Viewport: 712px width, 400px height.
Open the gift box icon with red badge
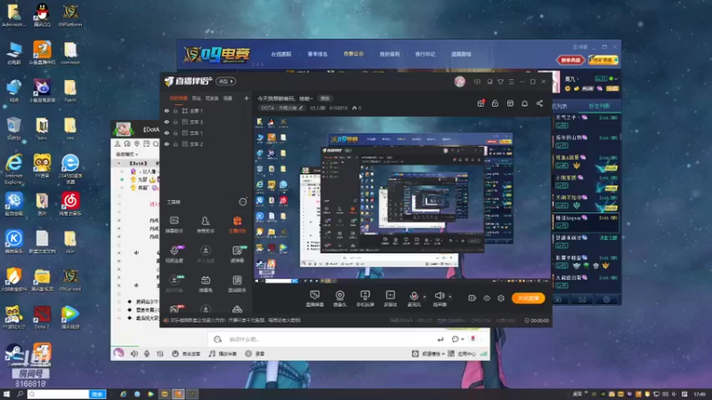[481, 103]
